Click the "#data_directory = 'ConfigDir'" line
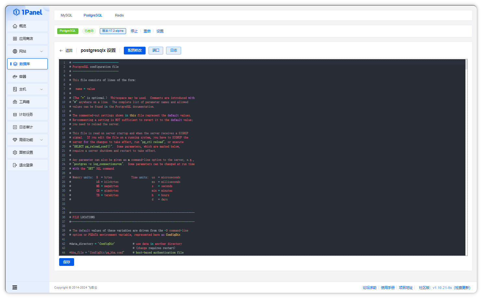 (x=92, y=244)
